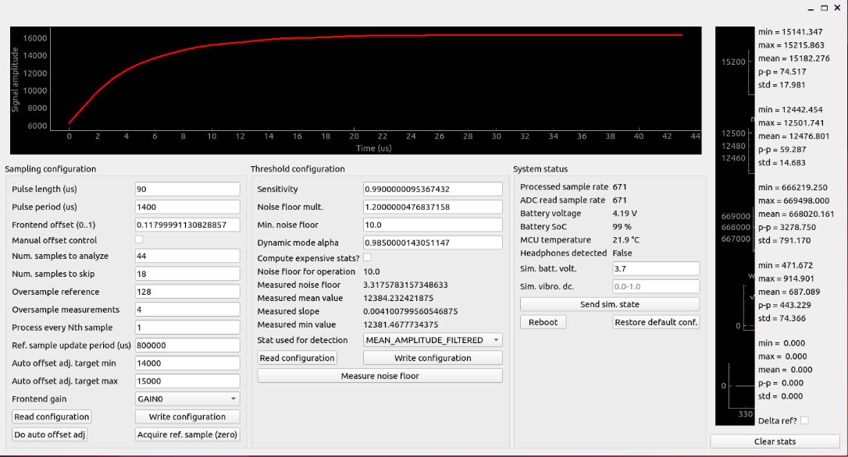The height and width of the screenshot is (457, 848).
Task: Click MCU temperature value 21.9 °C
Action: click(627, 240)
